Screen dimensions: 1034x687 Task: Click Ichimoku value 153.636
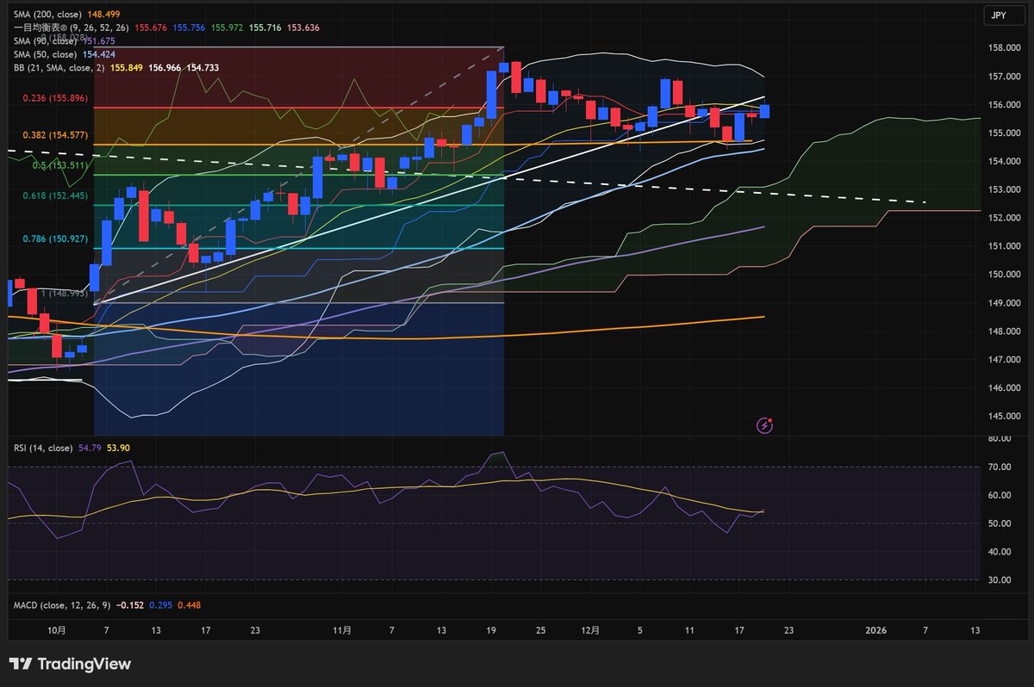[303, 28]
